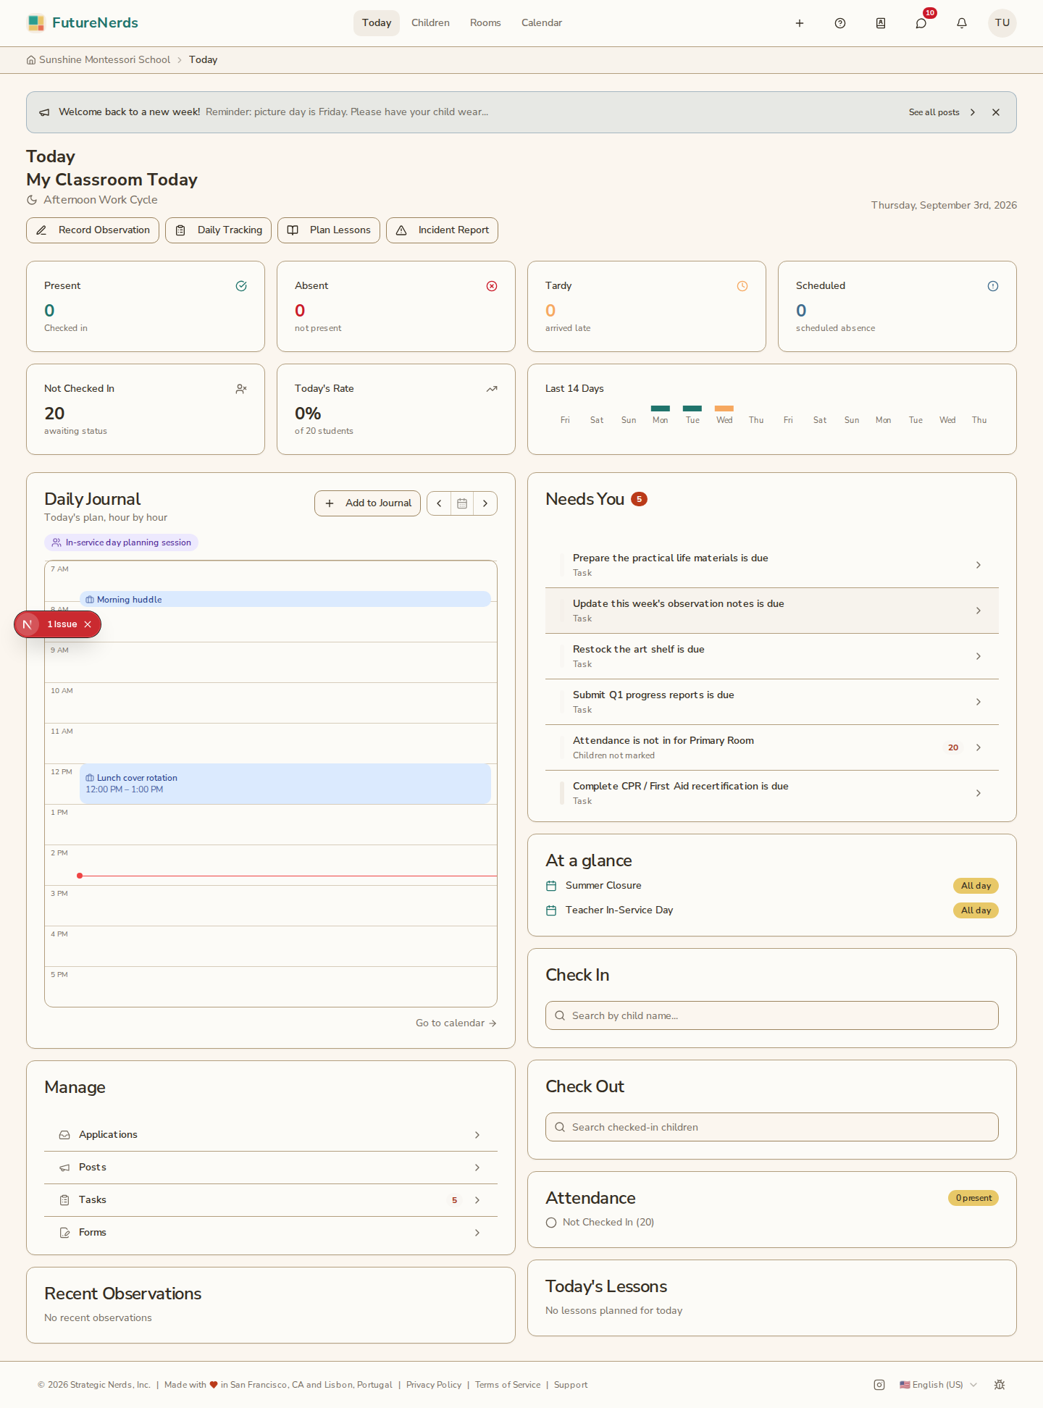Select the Today tab

click(377, 23)
